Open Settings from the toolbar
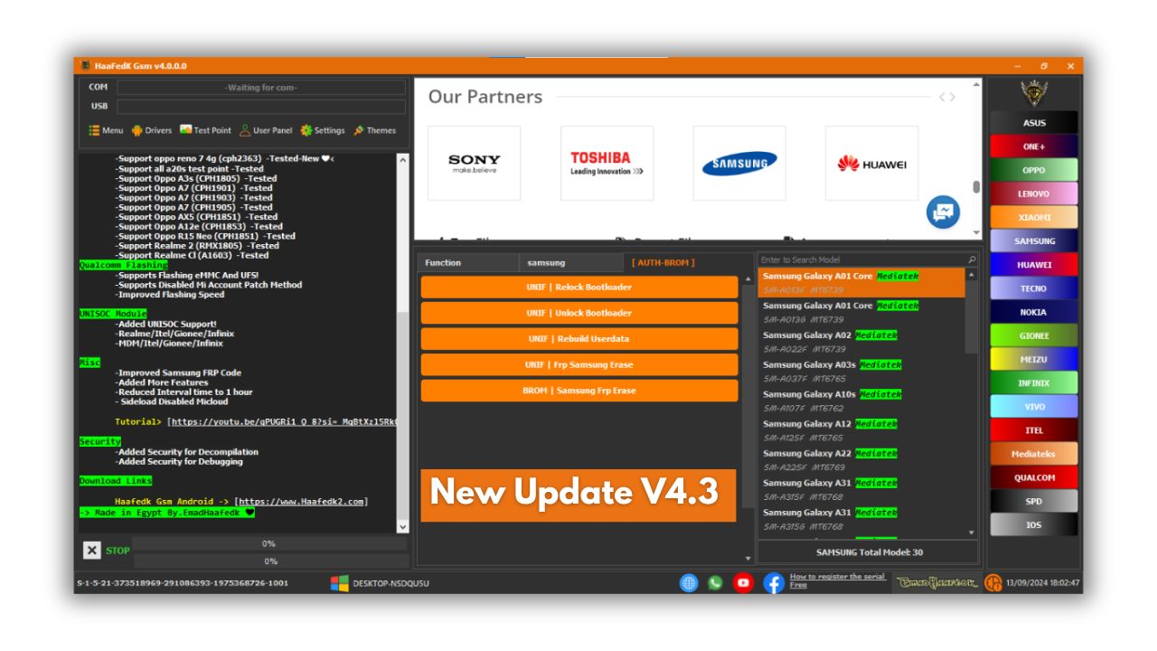Image resolution: width=1157 pixels, height=651 pixels. (323, 130)
